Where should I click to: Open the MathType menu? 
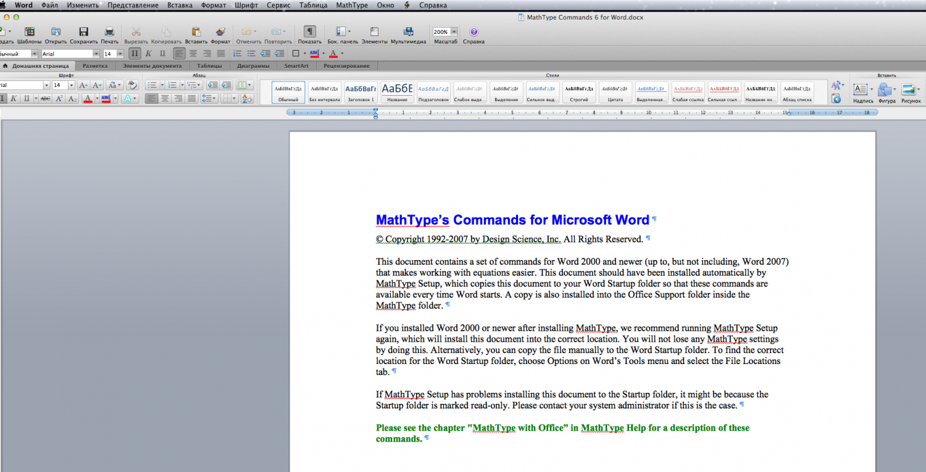pos(352,5)
